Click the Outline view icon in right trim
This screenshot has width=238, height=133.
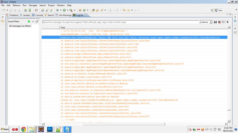pyautogui.click(x=235, y=21)
